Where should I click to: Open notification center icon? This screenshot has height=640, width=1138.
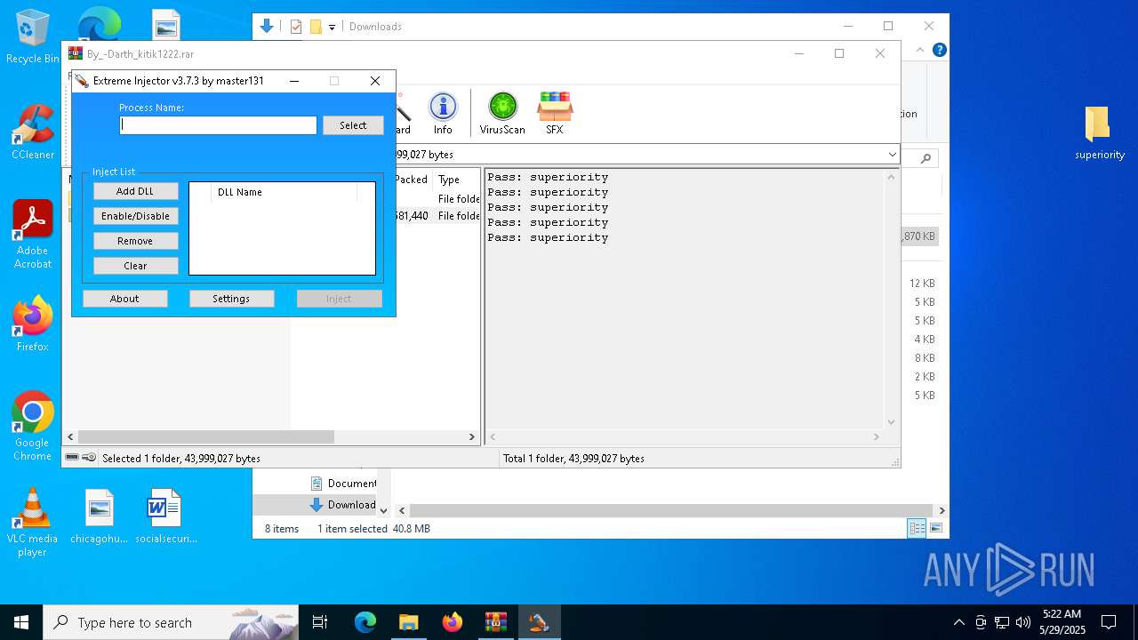(x=1109, y=622)
